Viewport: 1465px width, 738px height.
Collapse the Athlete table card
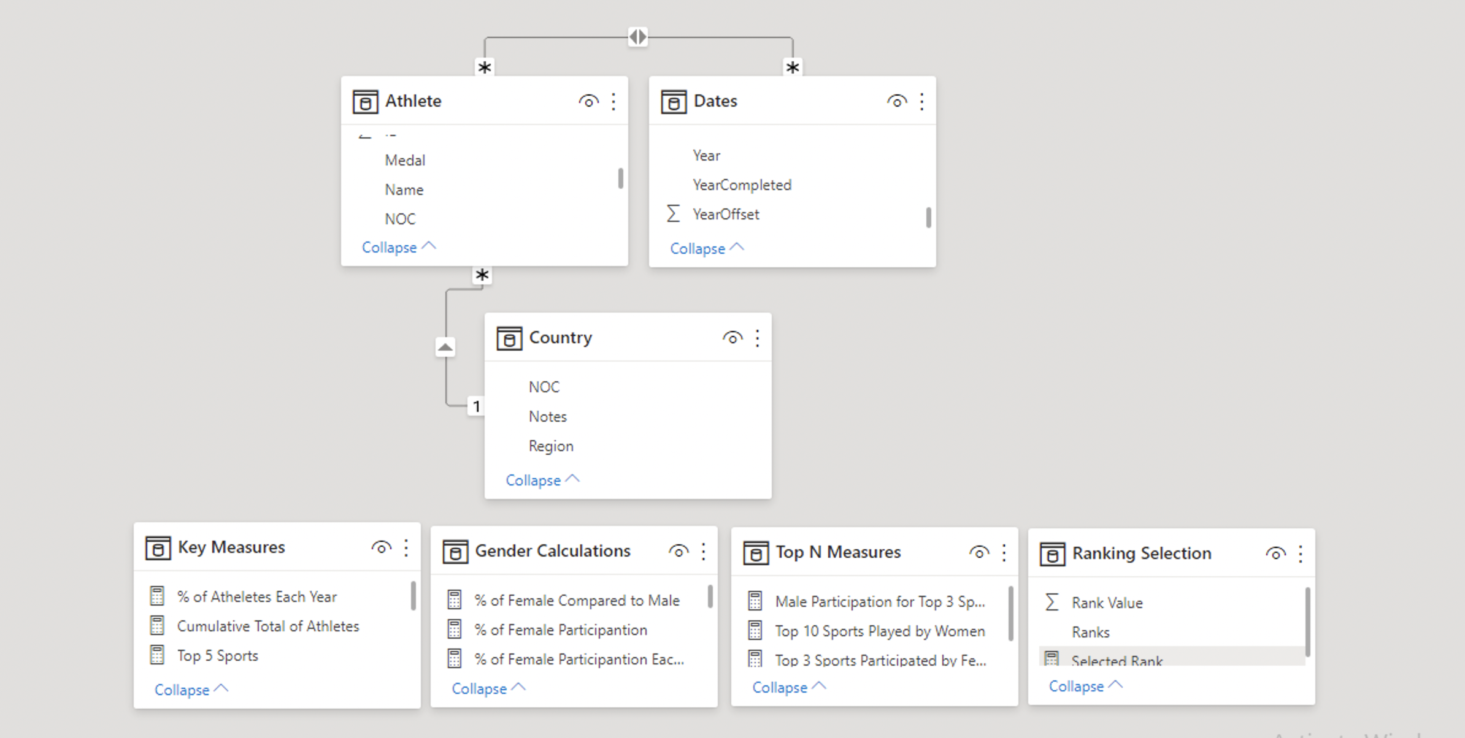(x=399, y=248)
